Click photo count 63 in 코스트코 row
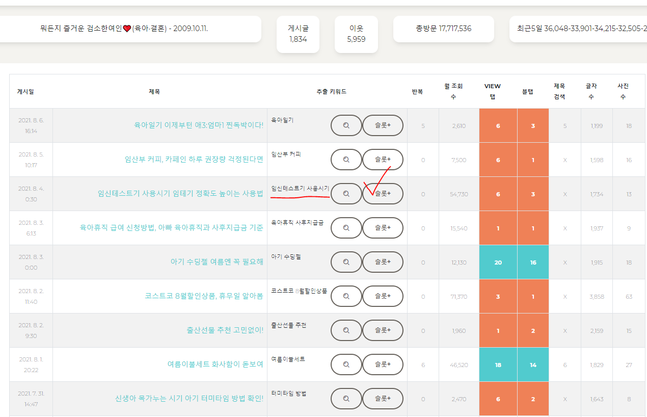This screenshot has width=647, height=417. [x=629, y=297]
